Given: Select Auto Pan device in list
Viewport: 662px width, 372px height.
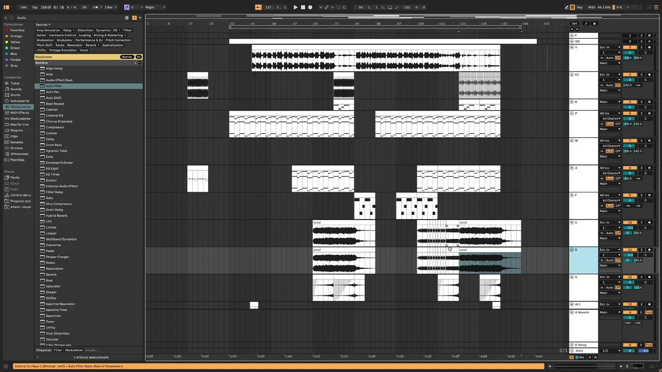Looking at the screenshot, I should [52, 92].
